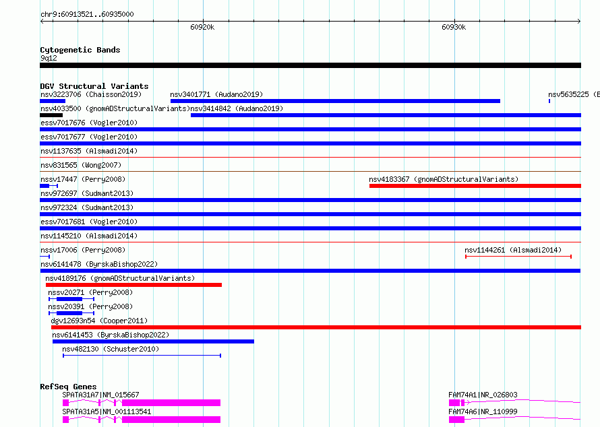
Task: Select red nsv1144261 (Alsmadi2014) interval line
Action: click(518, 257)
